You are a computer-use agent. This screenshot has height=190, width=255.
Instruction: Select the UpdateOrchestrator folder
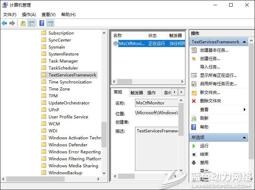point(69,103)
